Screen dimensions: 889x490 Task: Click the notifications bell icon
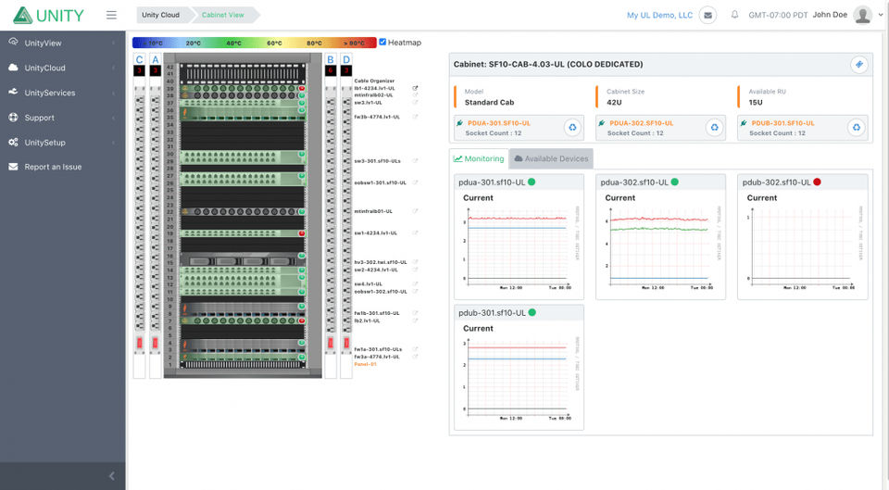pos(734,15)
